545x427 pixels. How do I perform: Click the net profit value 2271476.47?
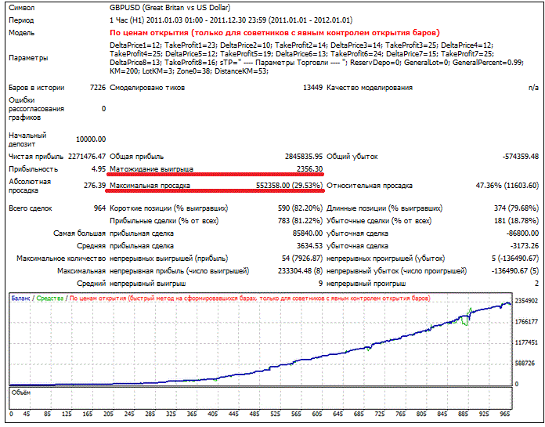point(87,157)
